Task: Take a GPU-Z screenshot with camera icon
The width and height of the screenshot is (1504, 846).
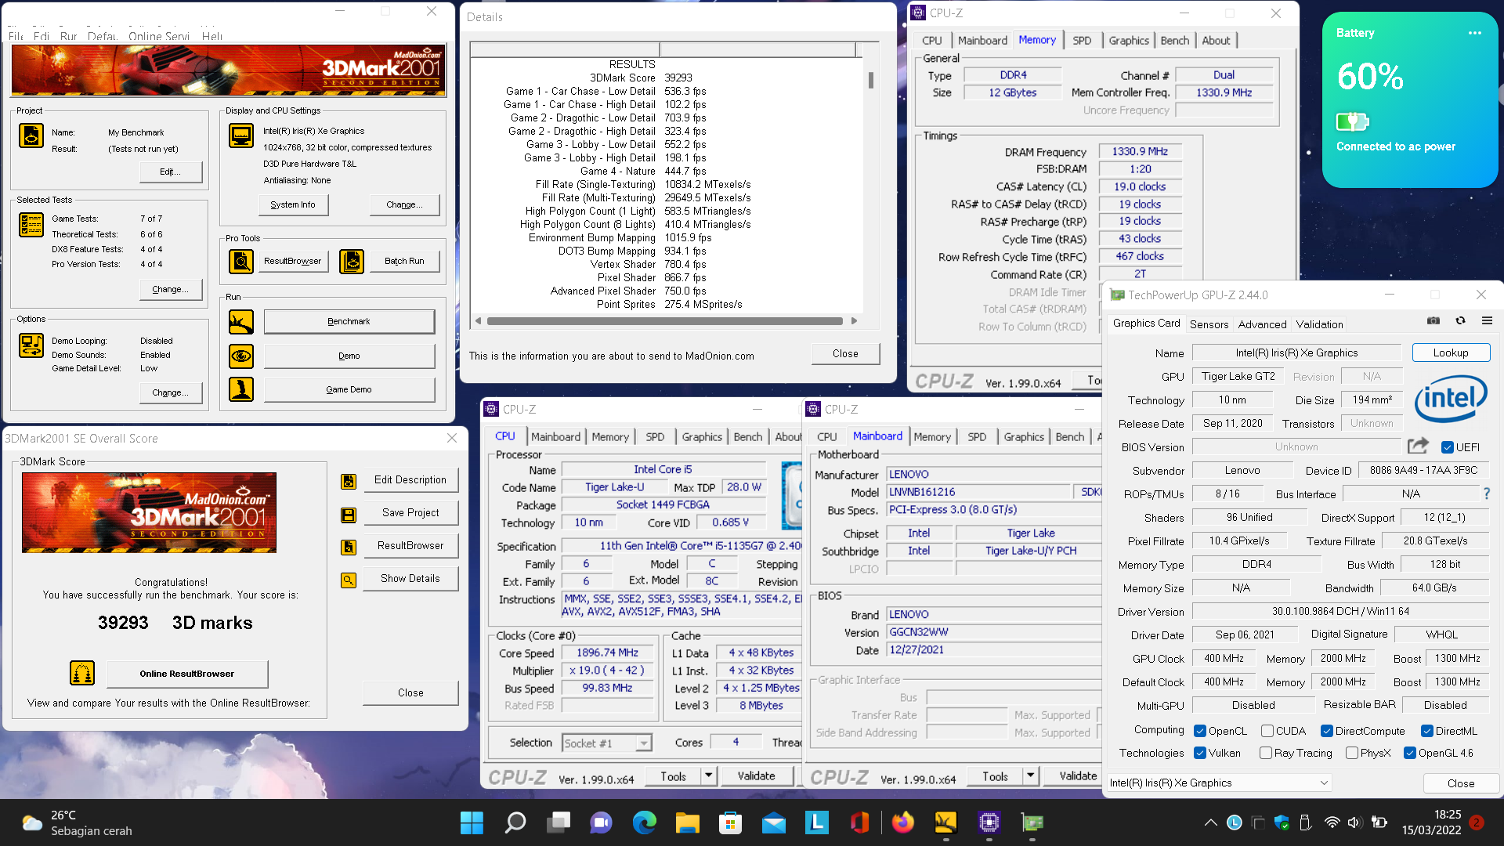Action: point(1433,320)
